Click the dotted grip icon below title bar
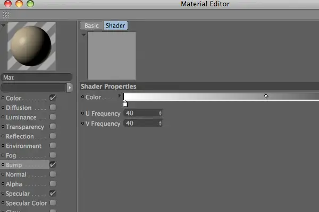 tap(6, 14)
